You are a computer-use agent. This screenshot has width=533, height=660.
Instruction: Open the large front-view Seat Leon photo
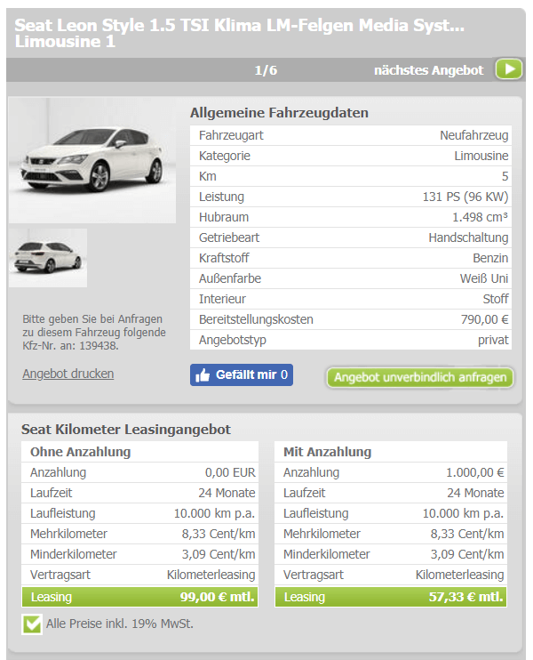coord(92,160)
